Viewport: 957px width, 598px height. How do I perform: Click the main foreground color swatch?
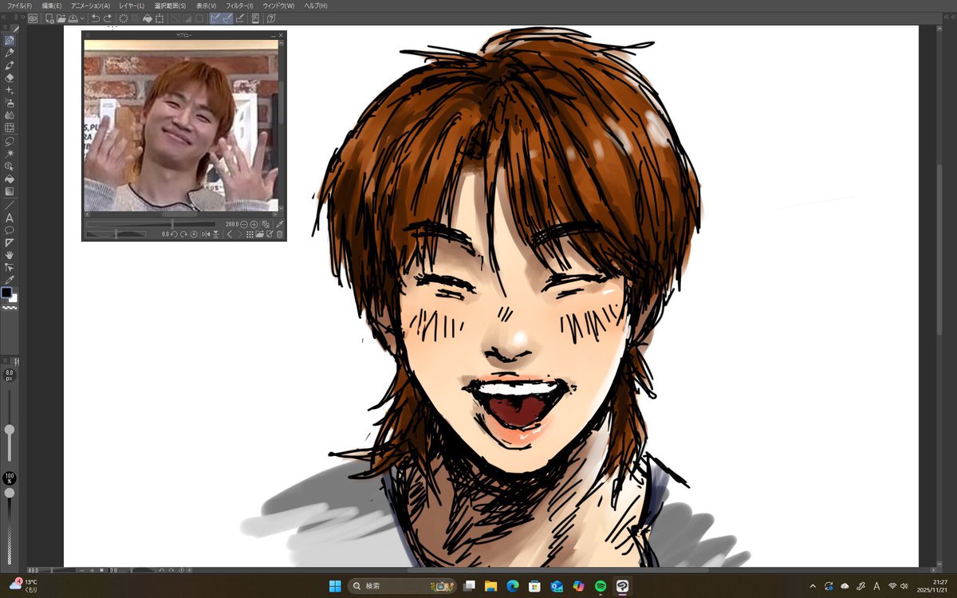tap(7, 293)
